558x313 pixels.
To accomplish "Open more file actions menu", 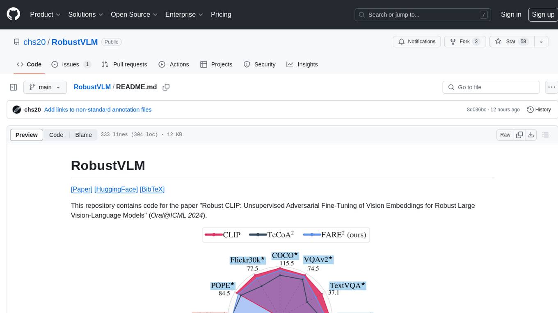I will point(551,87).
